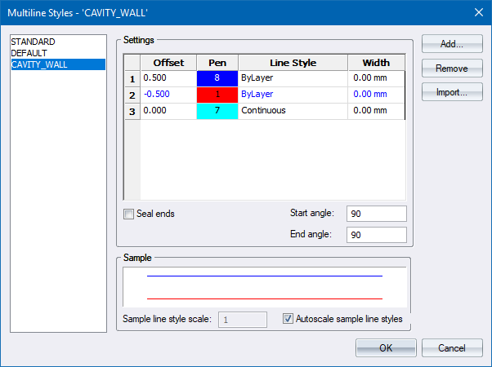Viewport: 492px width, 367px height.
Task: Confirm changes with OK button
Action: (386, 348)
